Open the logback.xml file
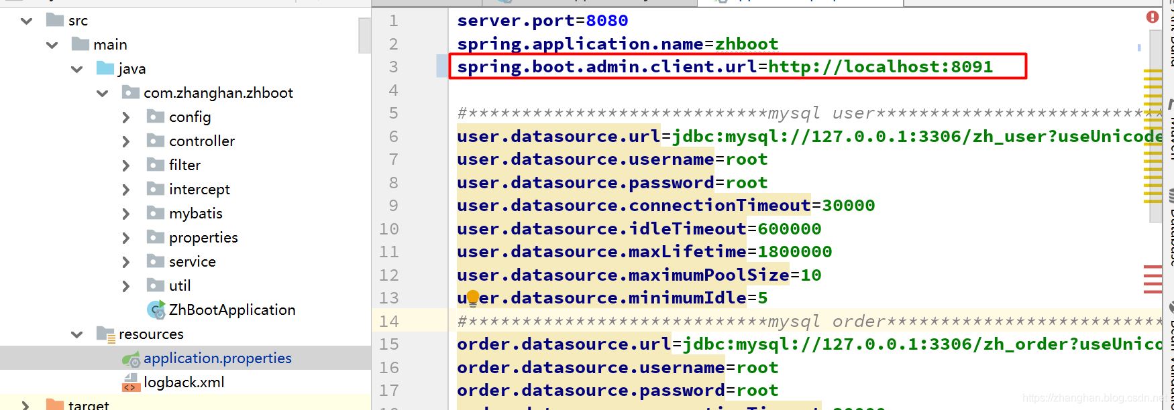 184,383
